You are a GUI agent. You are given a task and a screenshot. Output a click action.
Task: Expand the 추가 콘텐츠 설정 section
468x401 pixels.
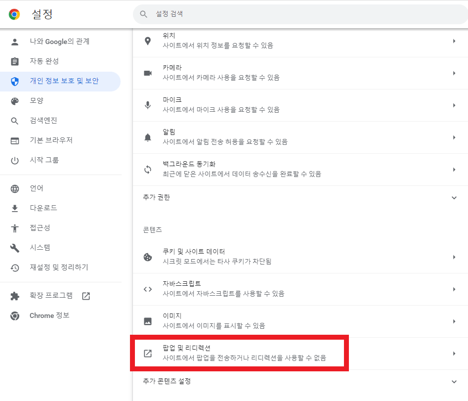coord(454,381)
